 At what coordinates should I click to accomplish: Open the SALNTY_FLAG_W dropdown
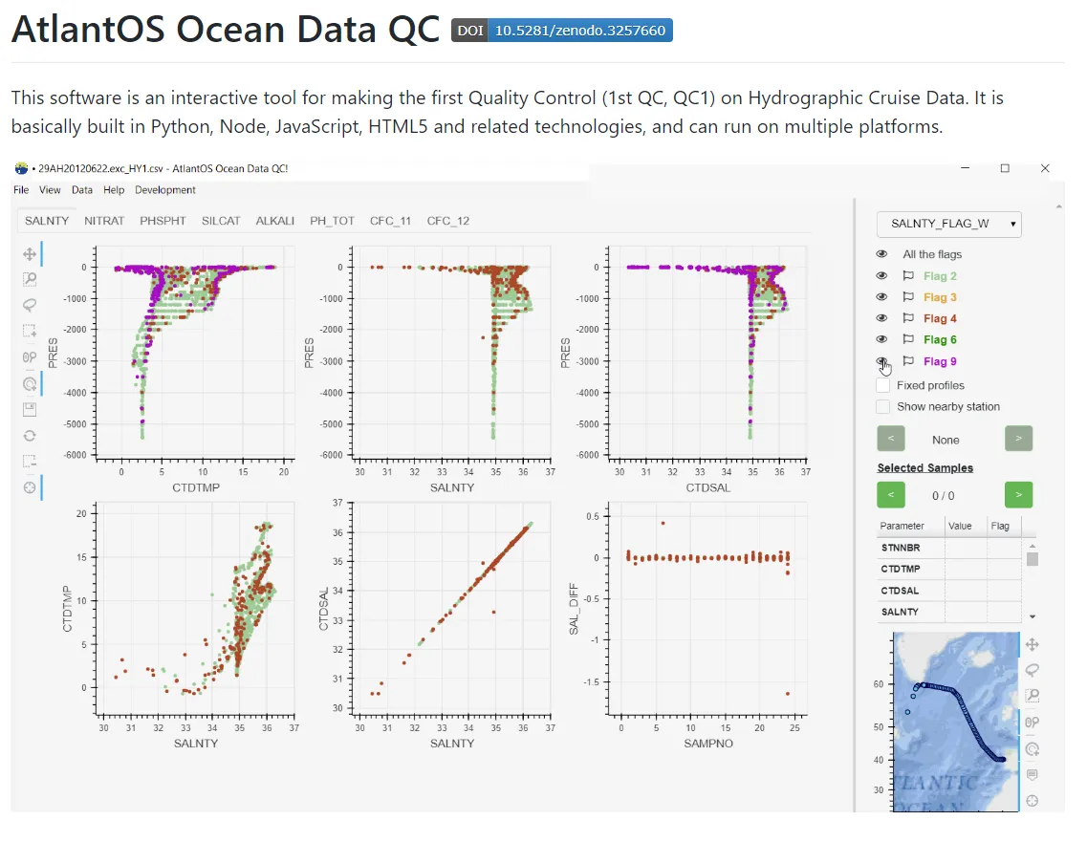point(948,224)
